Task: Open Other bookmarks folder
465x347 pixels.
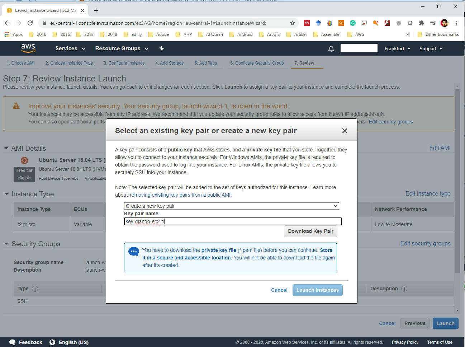Action: click(x=438, y=34)
